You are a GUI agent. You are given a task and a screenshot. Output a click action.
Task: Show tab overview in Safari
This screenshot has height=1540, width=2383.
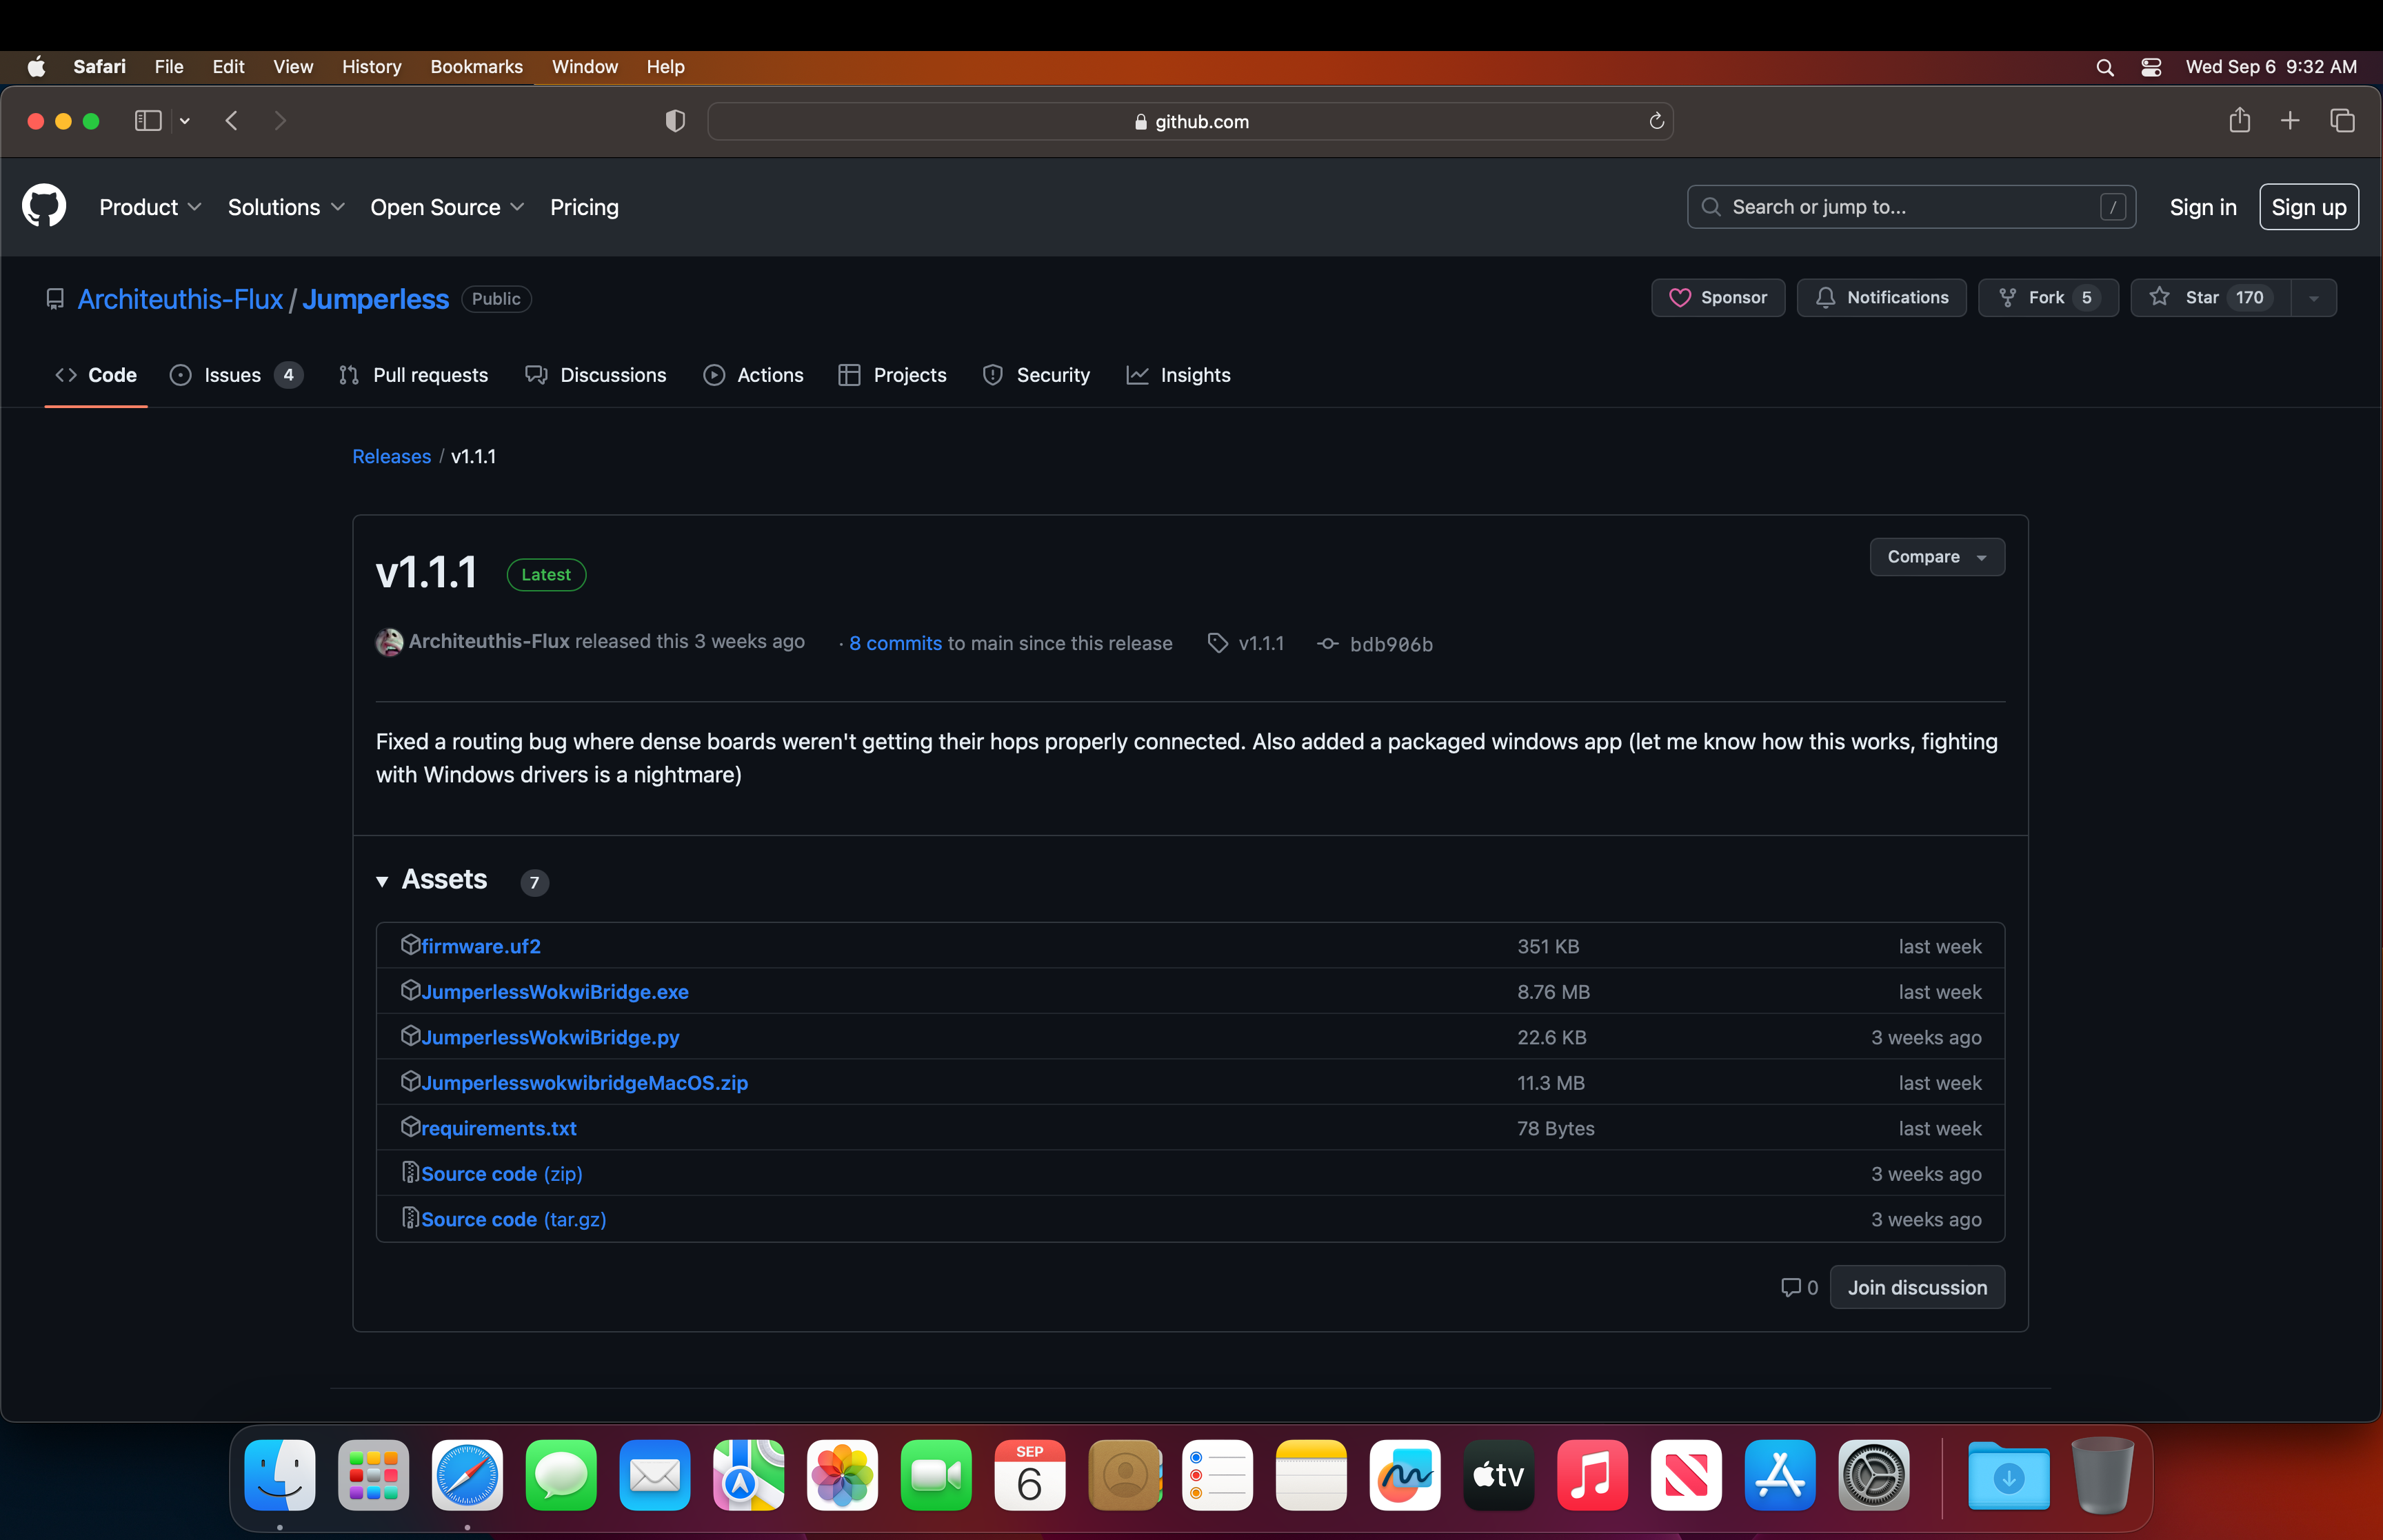pos(2342,121)
